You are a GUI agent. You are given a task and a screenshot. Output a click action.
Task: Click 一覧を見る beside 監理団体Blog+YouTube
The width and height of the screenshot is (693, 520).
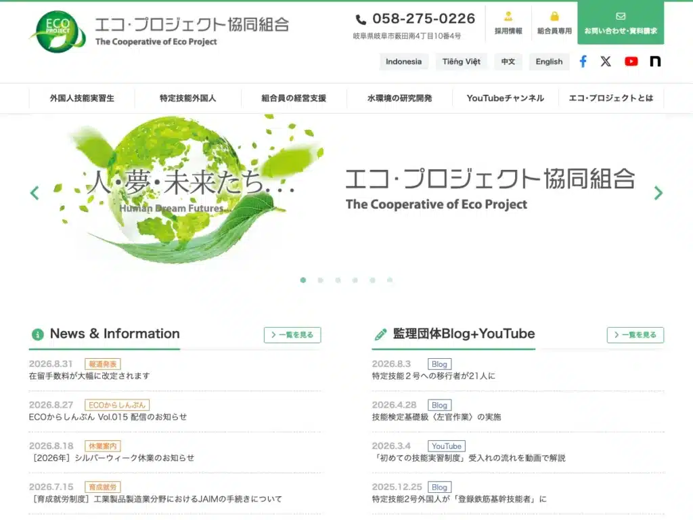(x=635, y=334)
